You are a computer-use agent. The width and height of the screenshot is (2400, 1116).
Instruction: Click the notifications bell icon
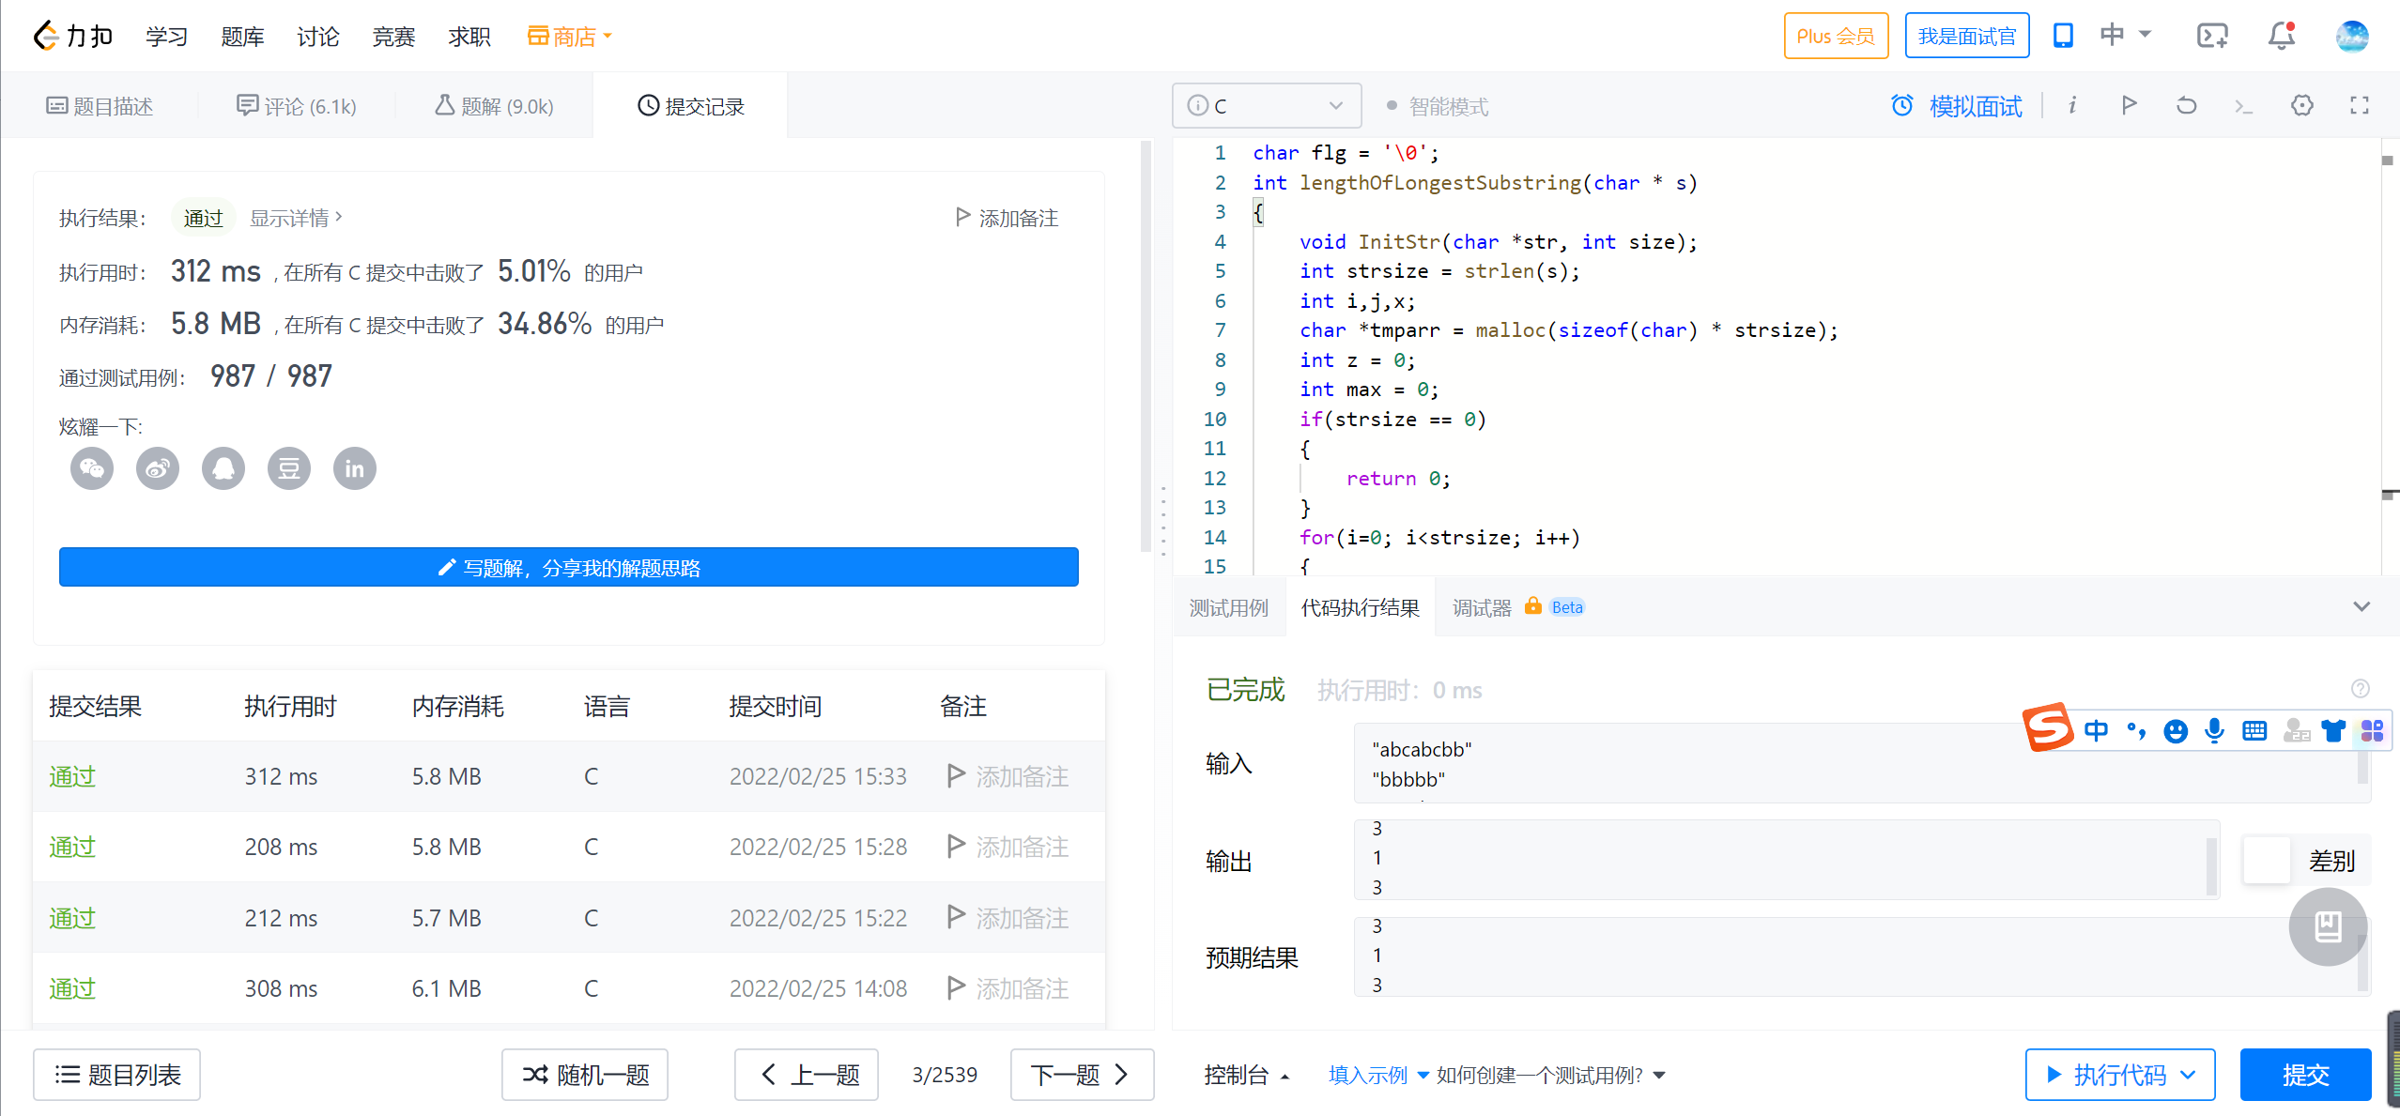tap(2281, 36)
